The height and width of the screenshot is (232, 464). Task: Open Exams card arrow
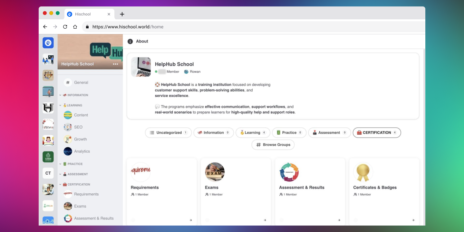click(265, 220)
